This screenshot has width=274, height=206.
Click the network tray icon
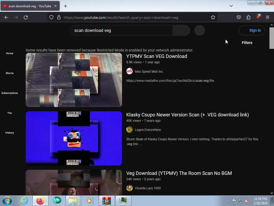(241, 201)
